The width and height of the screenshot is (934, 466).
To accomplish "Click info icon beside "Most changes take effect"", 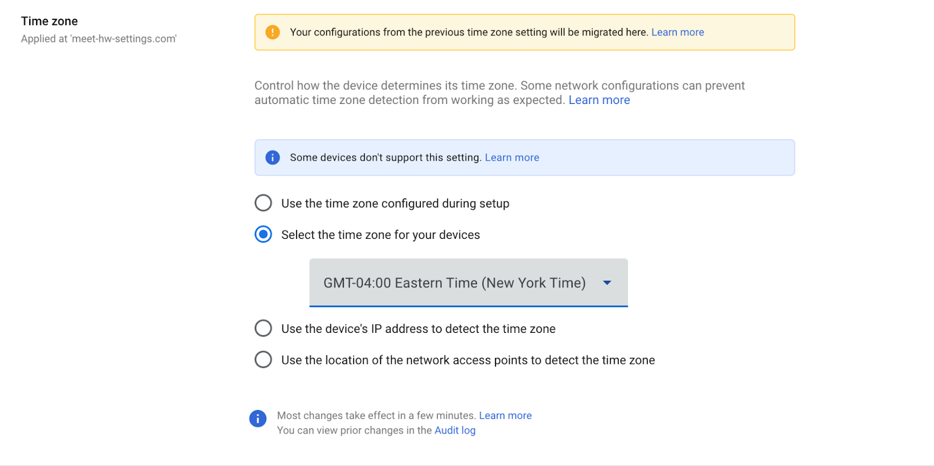I will click(x=257, y=418).
